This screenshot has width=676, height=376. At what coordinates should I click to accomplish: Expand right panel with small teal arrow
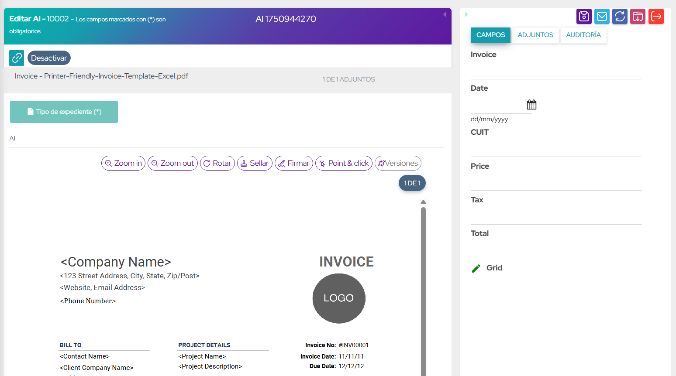point(466,14)
